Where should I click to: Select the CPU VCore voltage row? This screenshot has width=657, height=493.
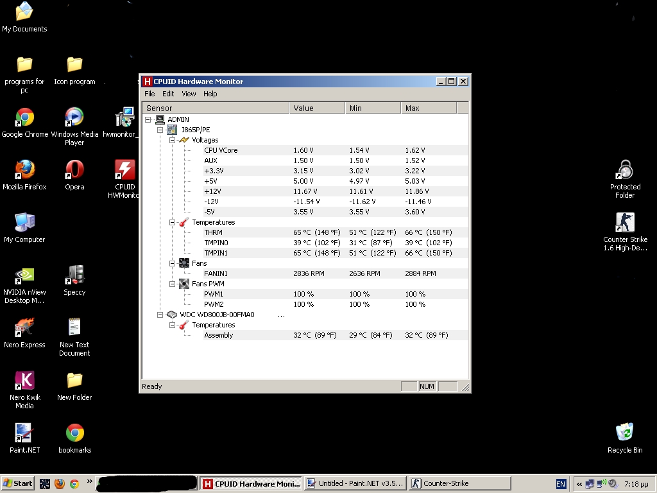[336, 150]
